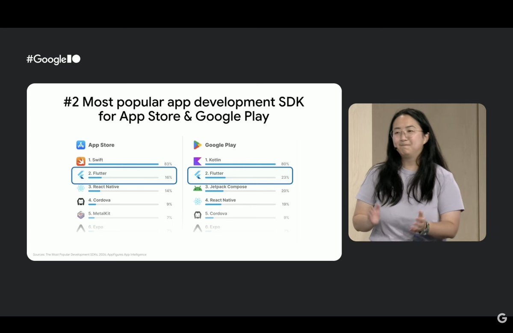The width and height of the screenshot is (513, 333).
Task: Click the "App Store" column heading
Action: 101,145
